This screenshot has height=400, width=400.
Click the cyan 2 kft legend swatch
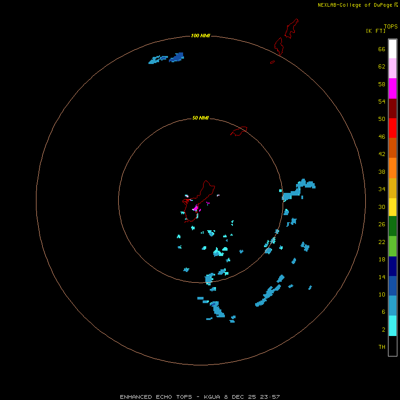(392, 326)
